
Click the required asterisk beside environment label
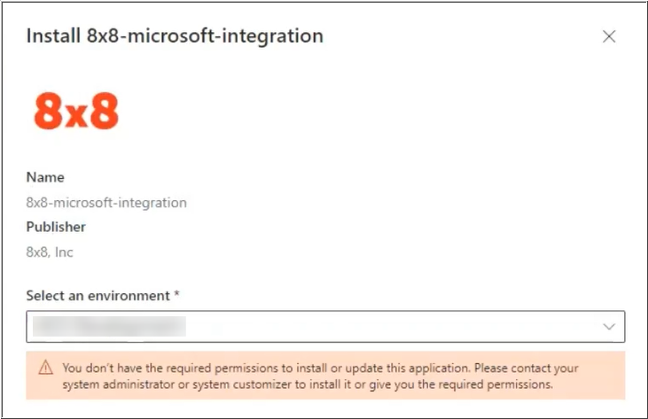(x=176, y=294)
